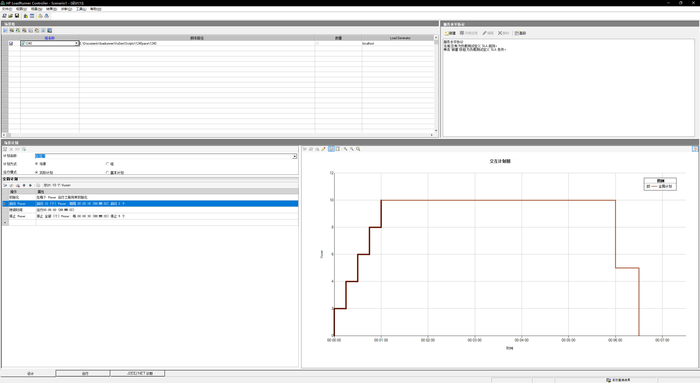
Task: Click the Save Scenario floppy disk icon
Action: coord(17,16)
